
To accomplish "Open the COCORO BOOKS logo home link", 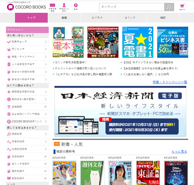I will tap(27, 7).
